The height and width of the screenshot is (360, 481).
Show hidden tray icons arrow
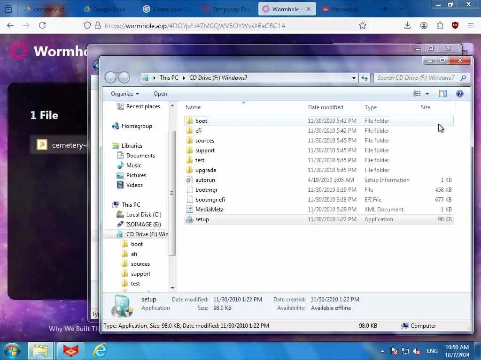point(382,351)
